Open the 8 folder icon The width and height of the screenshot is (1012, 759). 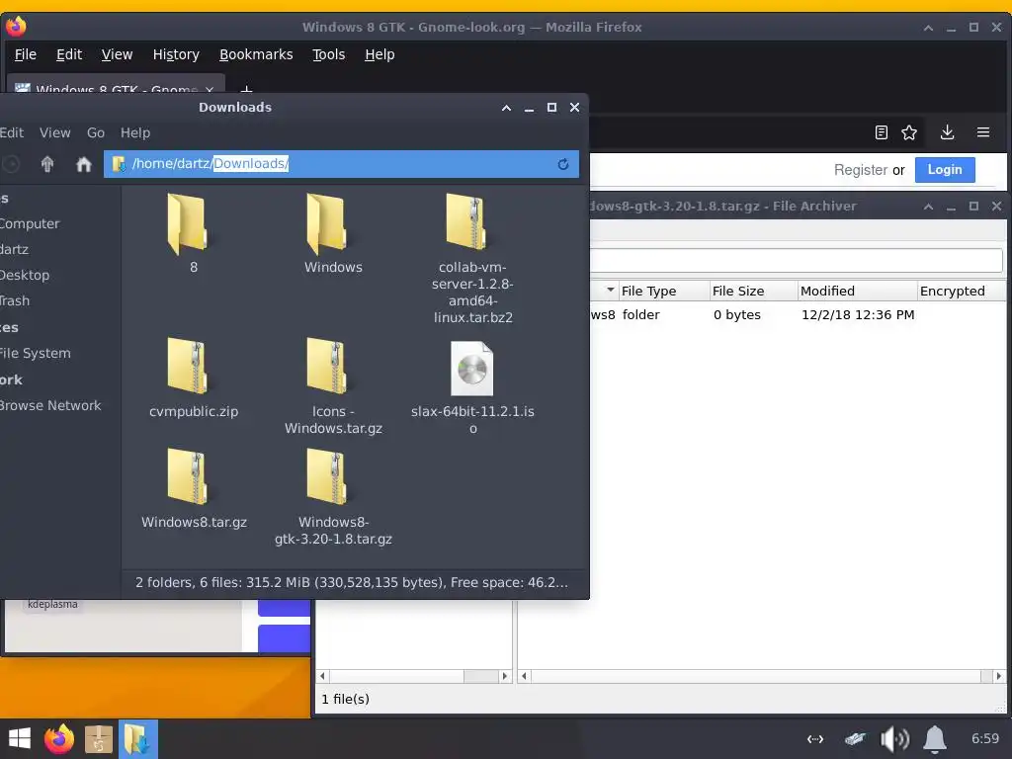tap(187, 224)
